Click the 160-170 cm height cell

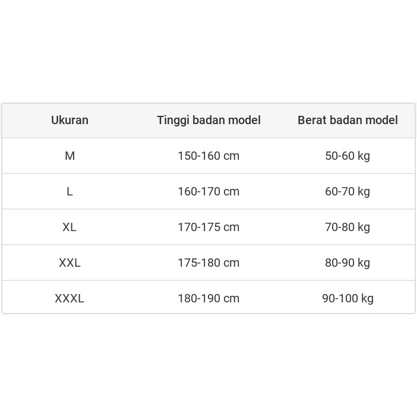pyautogui.click(x=208, y=191)
